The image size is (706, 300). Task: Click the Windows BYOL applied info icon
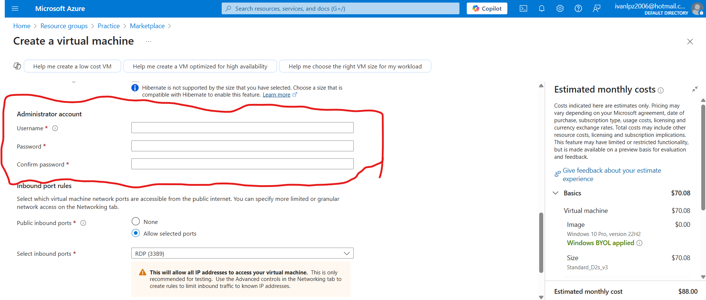[x=639, y=243]
